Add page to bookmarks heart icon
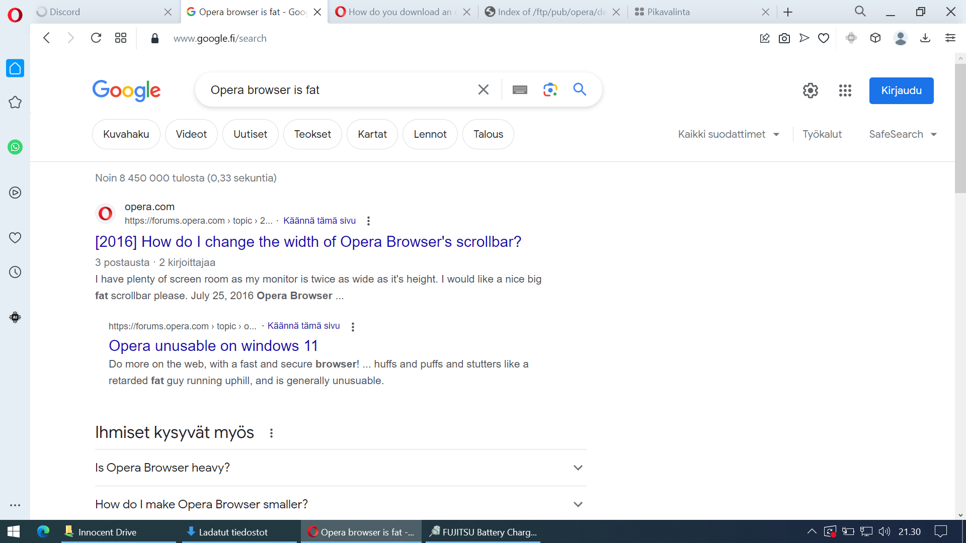The width and height of the screenshot is (966, 543). [824, 38]
